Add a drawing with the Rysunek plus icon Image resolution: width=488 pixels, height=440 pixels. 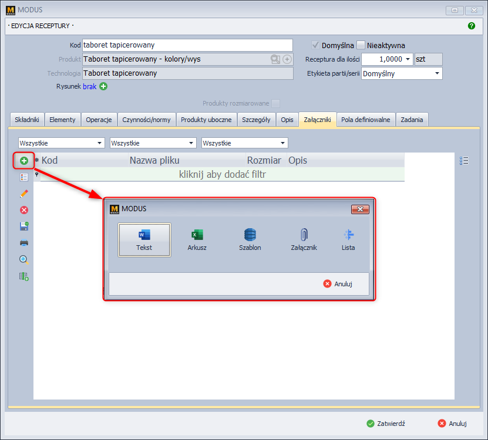pyautogui.click(x=103, y=86)
